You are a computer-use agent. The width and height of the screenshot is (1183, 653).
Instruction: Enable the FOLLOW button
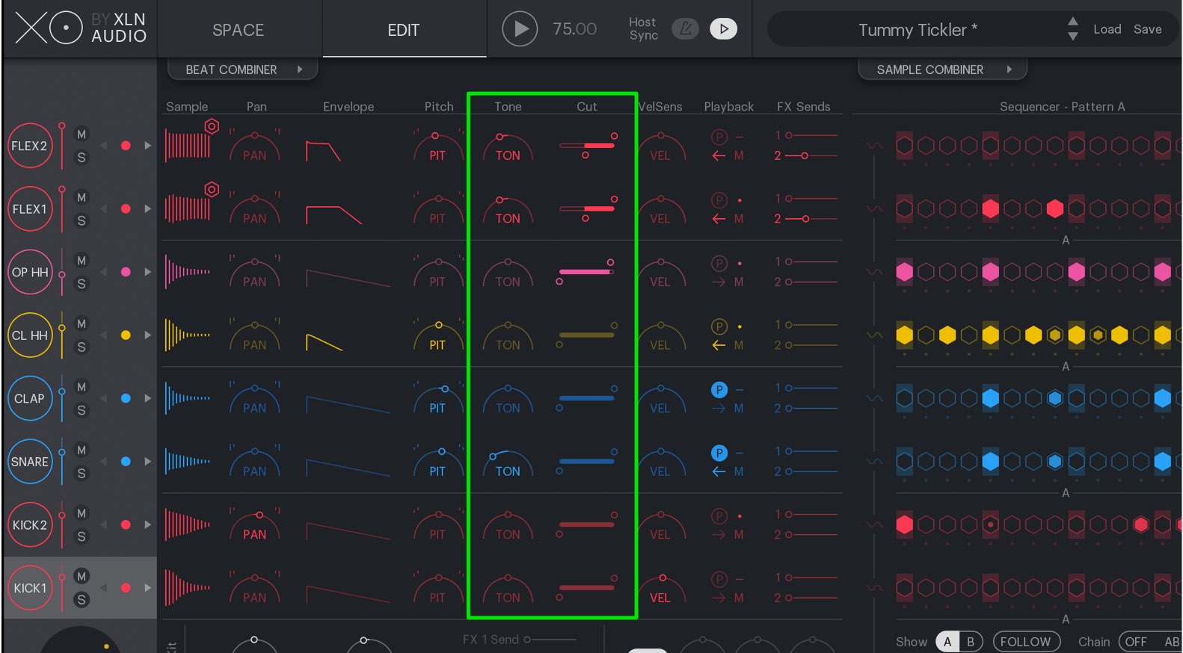point(1026,642)
